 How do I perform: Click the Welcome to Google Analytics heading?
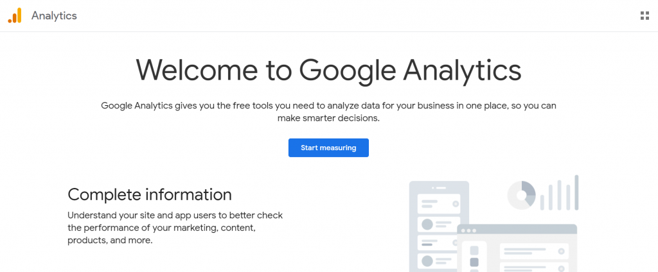pos(328,71)
